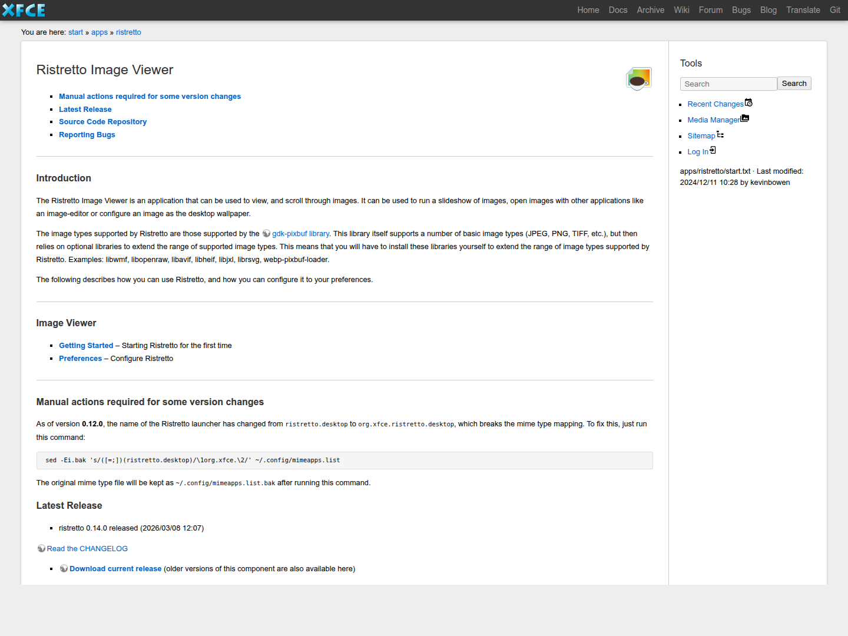Click the sed command code block
848x636 pixels.
(x=344, y=461)
